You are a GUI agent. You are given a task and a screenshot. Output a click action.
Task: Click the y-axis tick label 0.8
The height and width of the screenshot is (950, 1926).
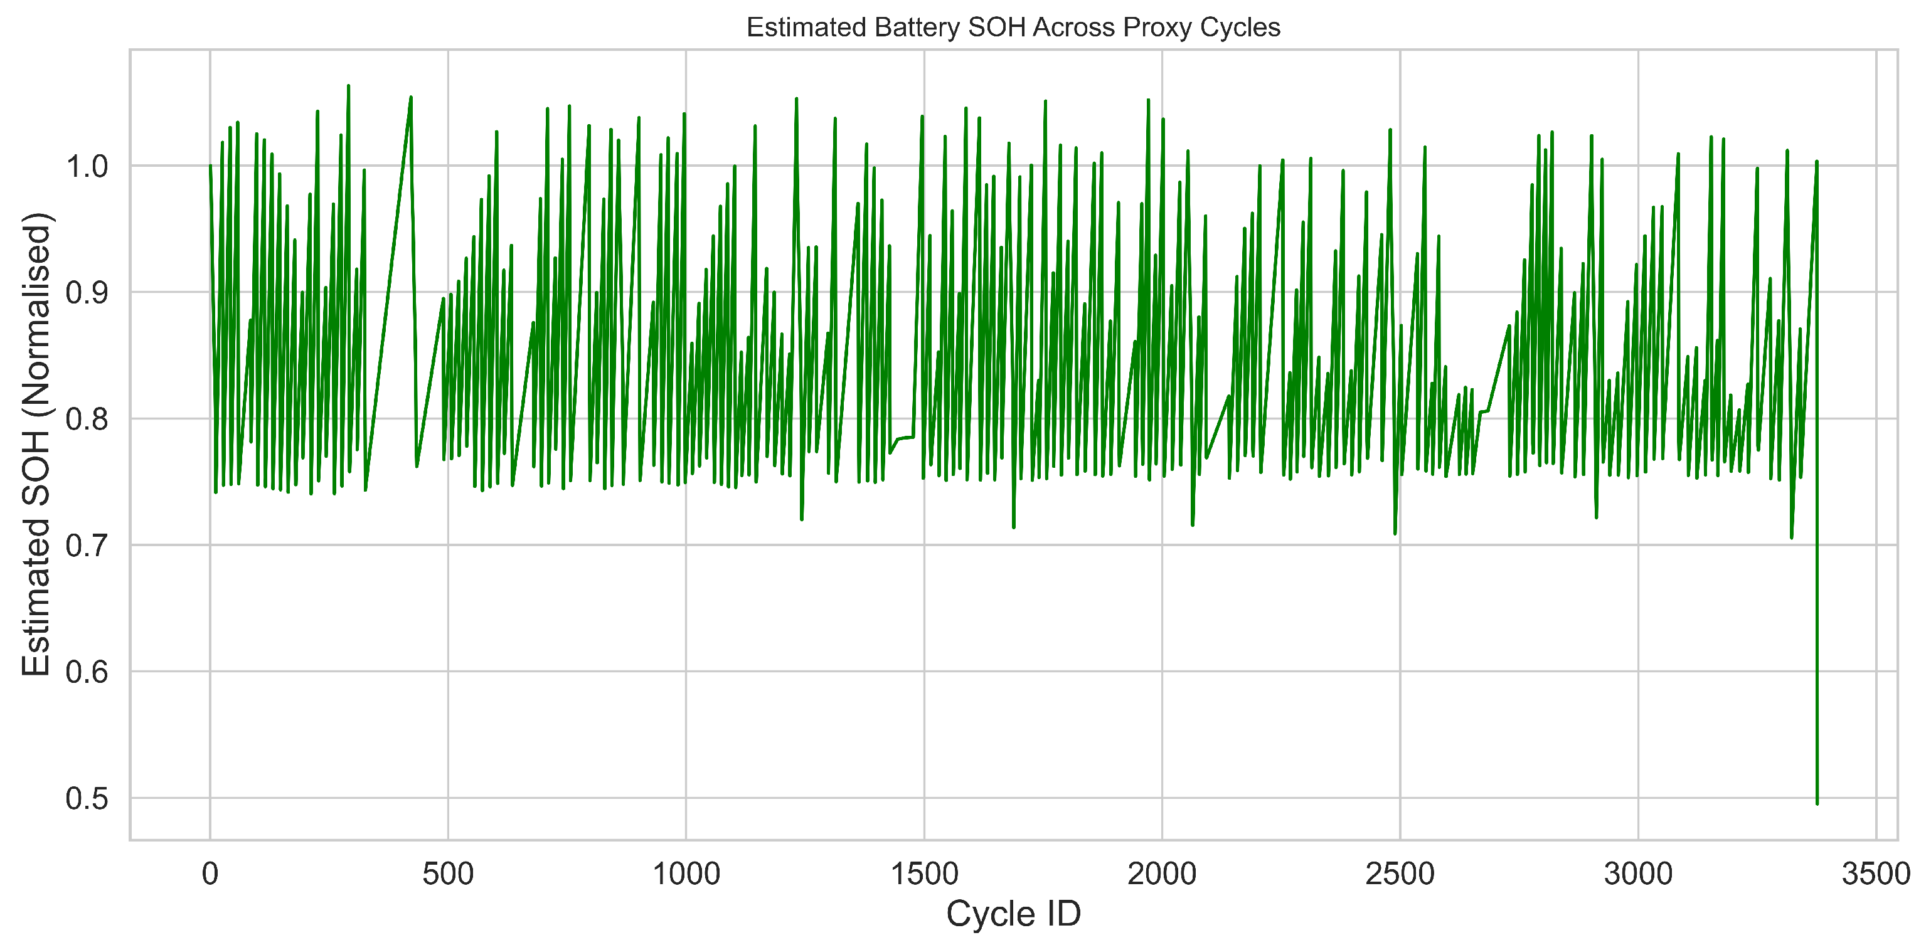tap(87, 420)
